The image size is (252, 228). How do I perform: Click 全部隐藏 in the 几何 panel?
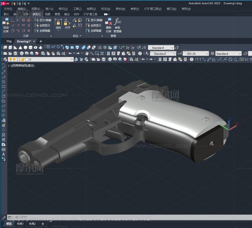pos(43,30)
